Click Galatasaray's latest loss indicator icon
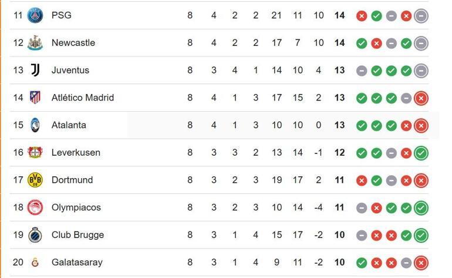 (x=420, y=263)
